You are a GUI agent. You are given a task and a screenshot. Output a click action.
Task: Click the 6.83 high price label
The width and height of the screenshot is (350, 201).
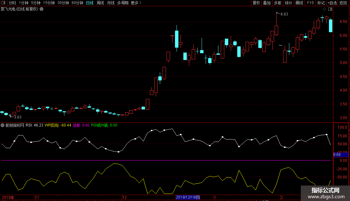pos(284,14)
